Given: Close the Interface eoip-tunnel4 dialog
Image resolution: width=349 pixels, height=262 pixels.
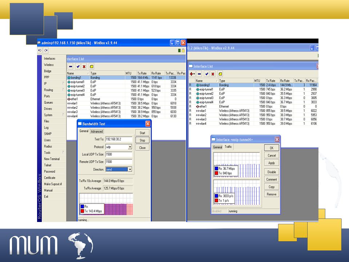Looking at the screenshot, I should (x=277, y=139).
